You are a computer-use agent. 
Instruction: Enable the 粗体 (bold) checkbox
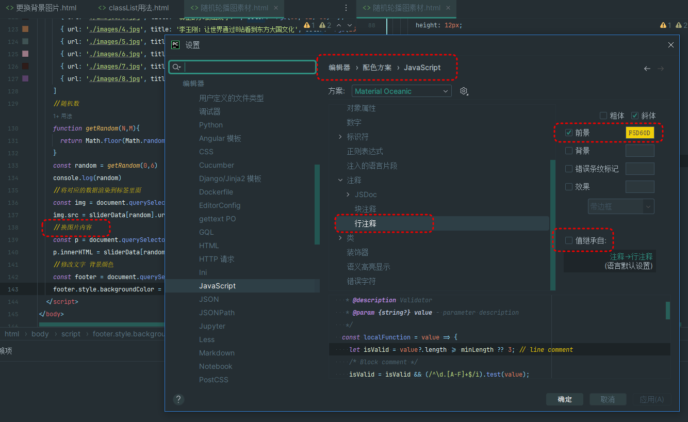603,116
